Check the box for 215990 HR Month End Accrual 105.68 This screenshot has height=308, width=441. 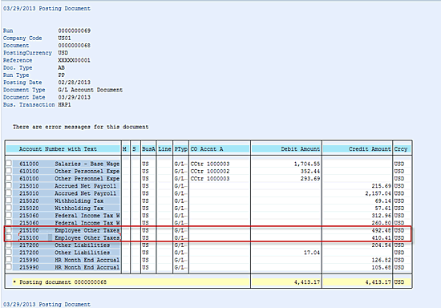(x=9, y=266)
